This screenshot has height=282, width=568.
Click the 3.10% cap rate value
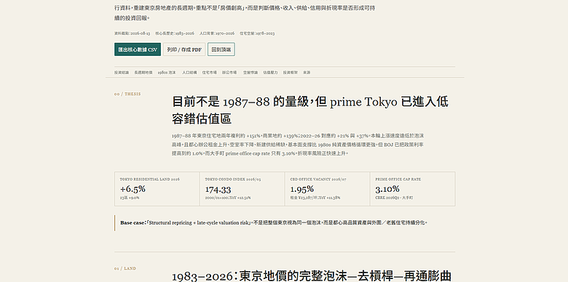tap(387, 189)
